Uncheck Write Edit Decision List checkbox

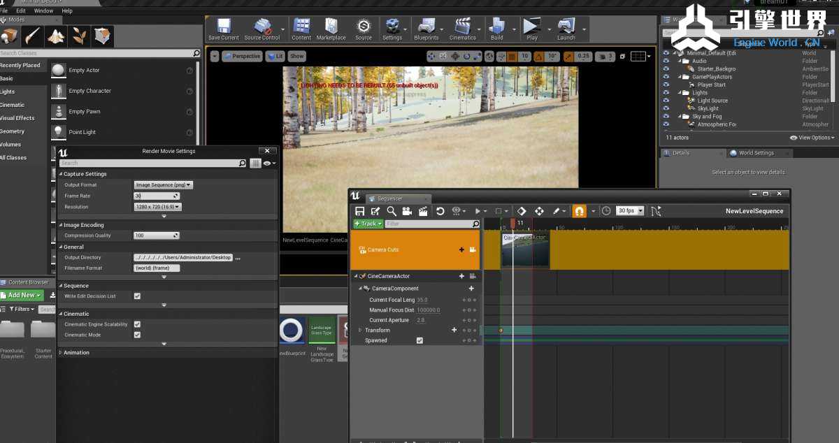(137, 296)
